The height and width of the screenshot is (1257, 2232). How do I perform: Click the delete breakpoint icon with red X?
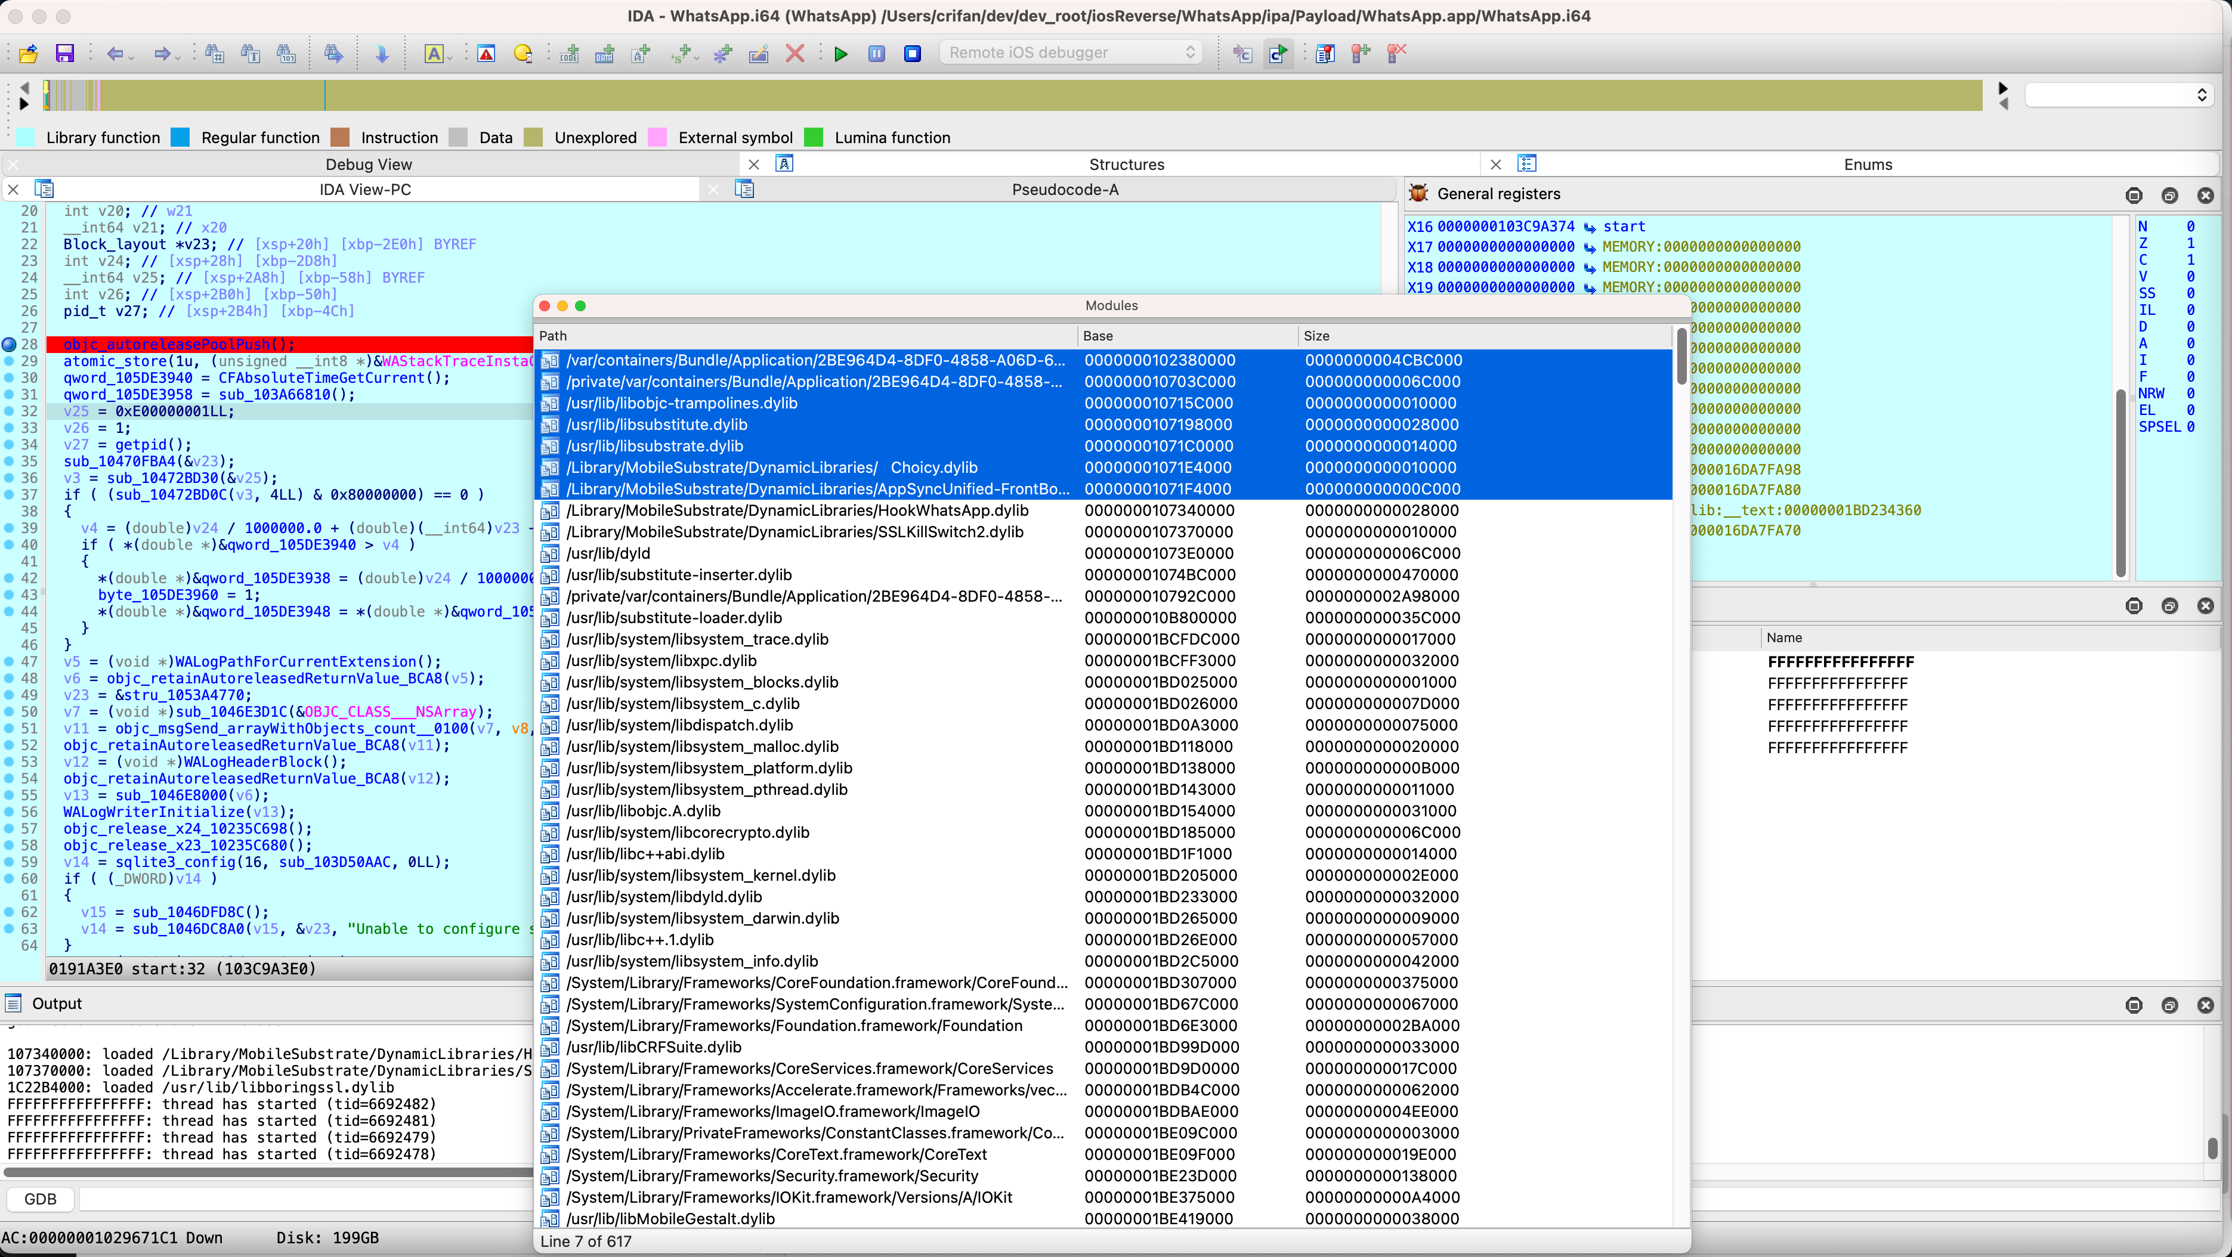(1397, 54)
